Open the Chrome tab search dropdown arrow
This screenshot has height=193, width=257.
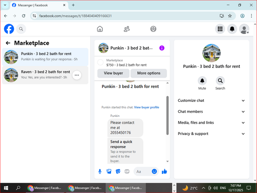[5, 5]
